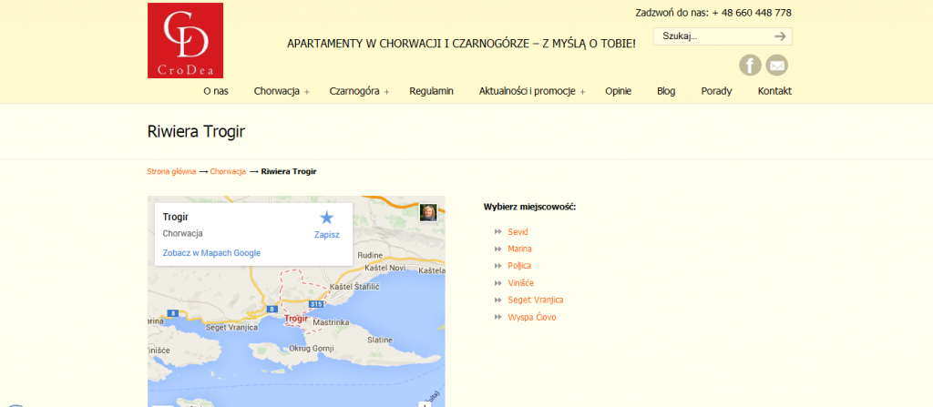Click into the Szukaj search field
Screen dimensions: 933x407
[x=711, y=36]
